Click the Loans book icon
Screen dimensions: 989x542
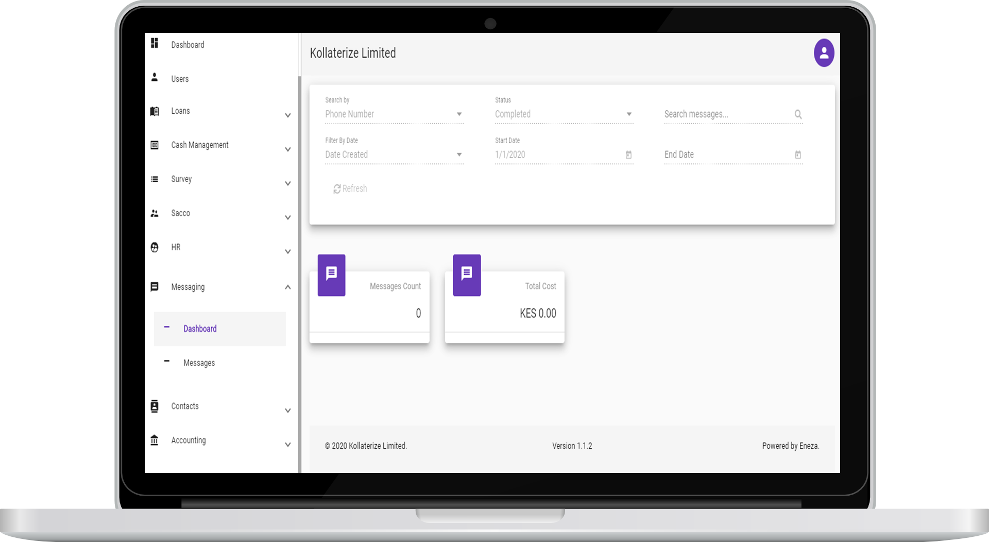click(154, 111)
